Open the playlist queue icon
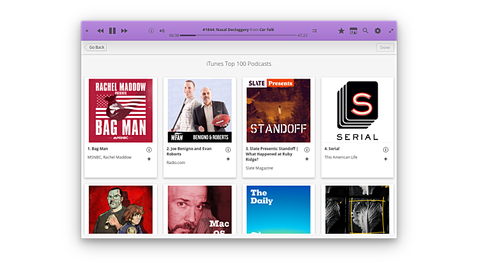The height and width of the screenshot is (268, 478). (314, 30)
